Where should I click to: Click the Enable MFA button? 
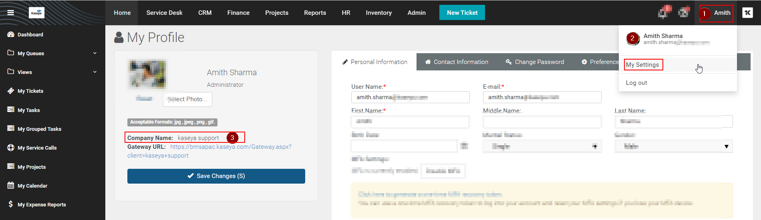pos(443,171)
